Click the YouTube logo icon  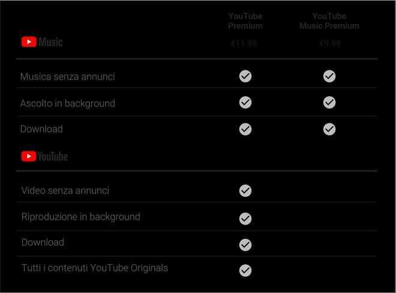pyautogui.click(x=44, y=157)
